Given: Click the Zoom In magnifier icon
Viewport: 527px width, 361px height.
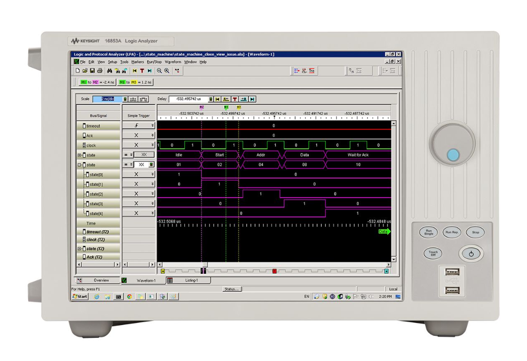Looking at the screenshot, I should click(x=167, y=71).
